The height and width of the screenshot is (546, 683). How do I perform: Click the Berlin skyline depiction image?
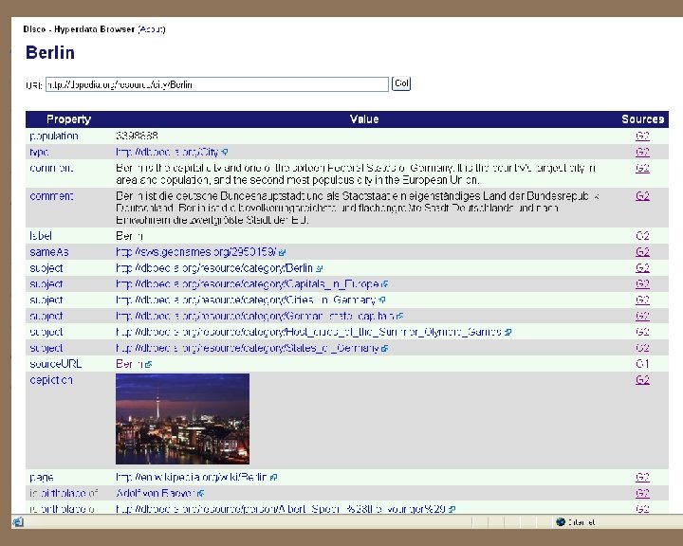coord(182,419)
